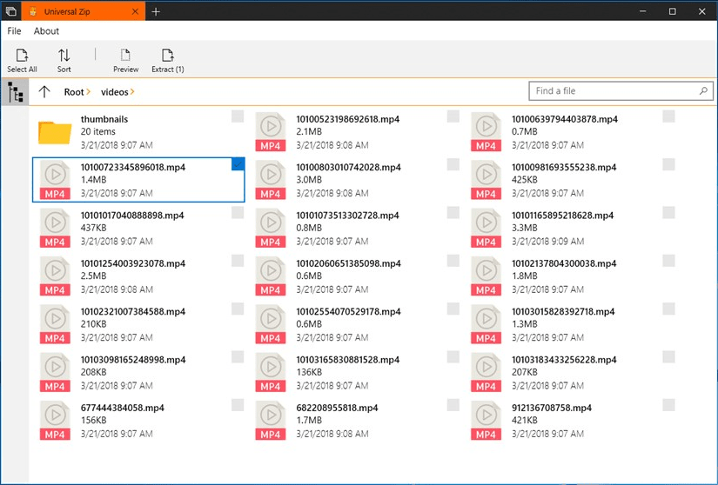Screen dimensions: 718x485
Task: Select MP4 icon of 10101254003923078.mp4
Action: coord(55,276)
